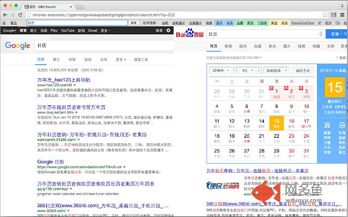Click Play in Google top bar

[x=54, y=30]
